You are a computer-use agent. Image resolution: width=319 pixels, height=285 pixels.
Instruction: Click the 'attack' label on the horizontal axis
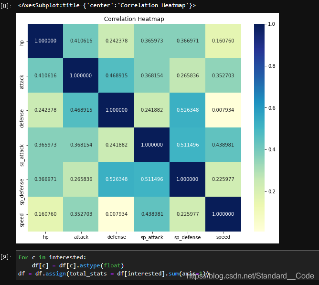[x=81, y=237]
